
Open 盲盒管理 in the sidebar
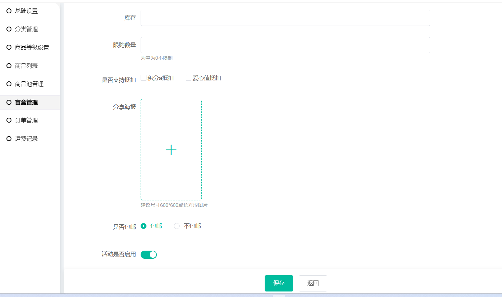(x=26, y=102)
